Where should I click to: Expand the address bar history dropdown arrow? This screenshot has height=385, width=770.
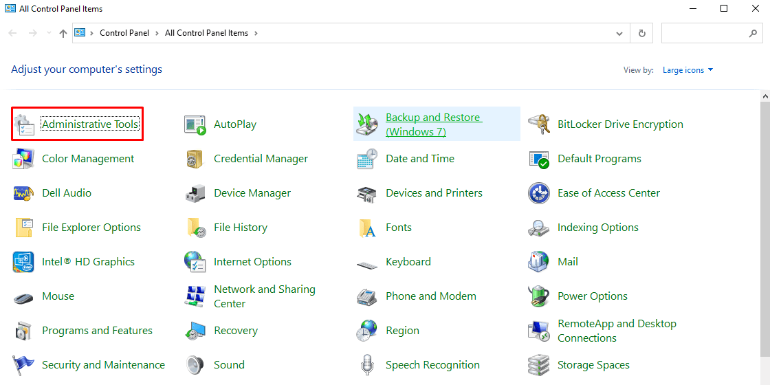point(619,34)
